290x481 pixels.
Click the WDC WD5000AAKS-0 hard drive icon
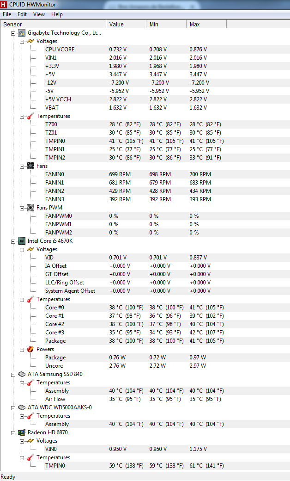pyautogui.click(x=21, y=407)
